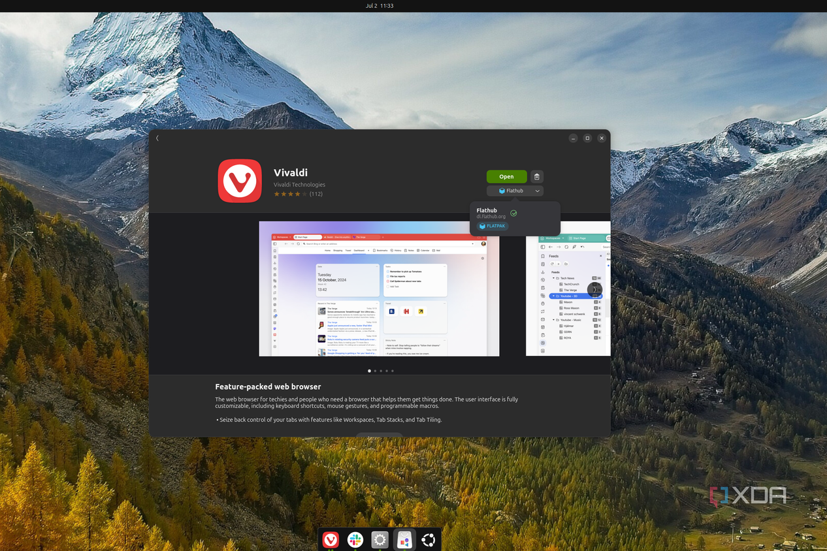Launch Vivaldi from the dock

pos(331,540)
